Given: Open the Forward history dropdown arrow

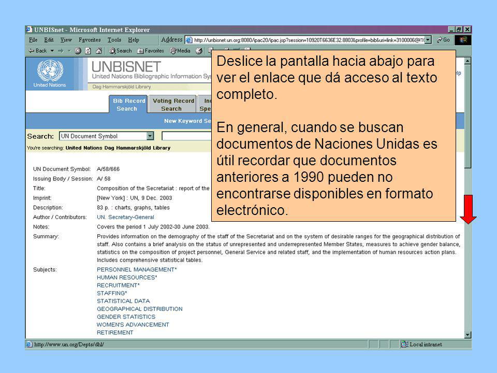Looking at the screenshot, I should pos(69,51).
